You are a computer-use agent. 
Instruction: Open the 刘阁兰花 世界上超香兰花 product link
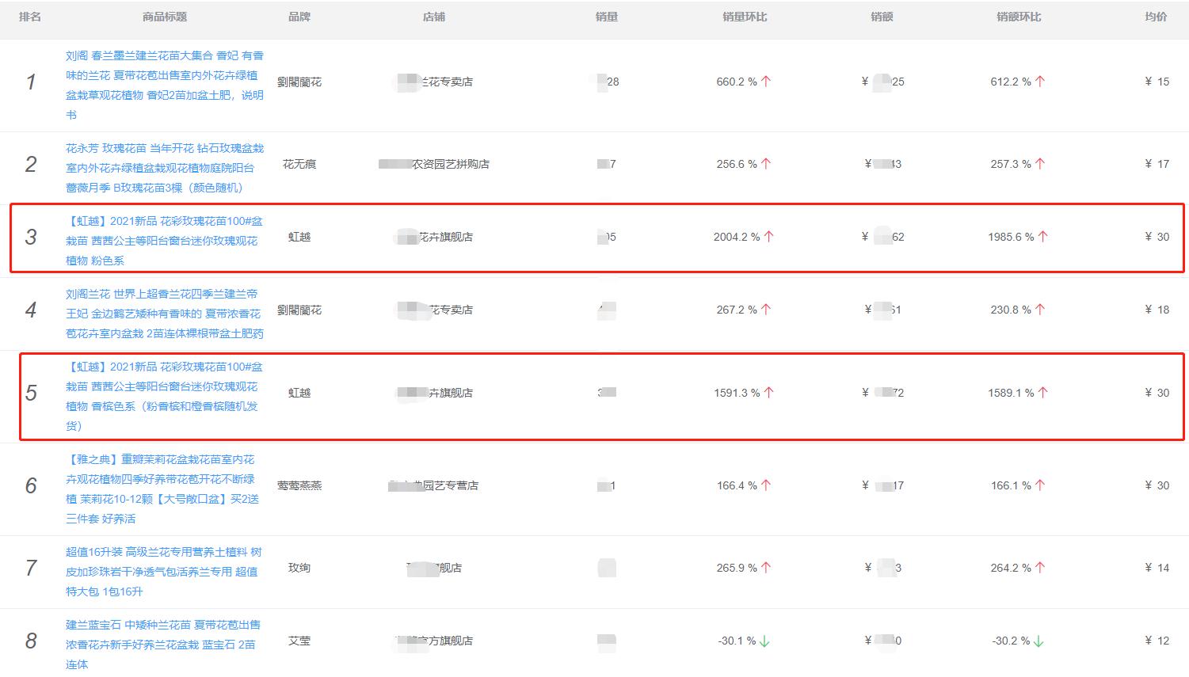pos(165,314)
